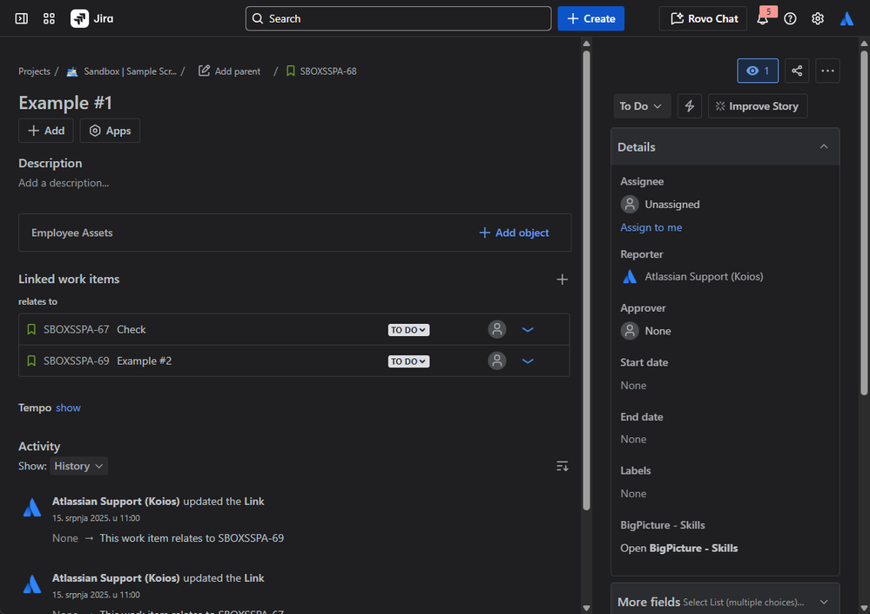Click Add parent in breadcrumb
This screenshot has height=614, width=870.
pyautogui.click(x=229, y=71)
